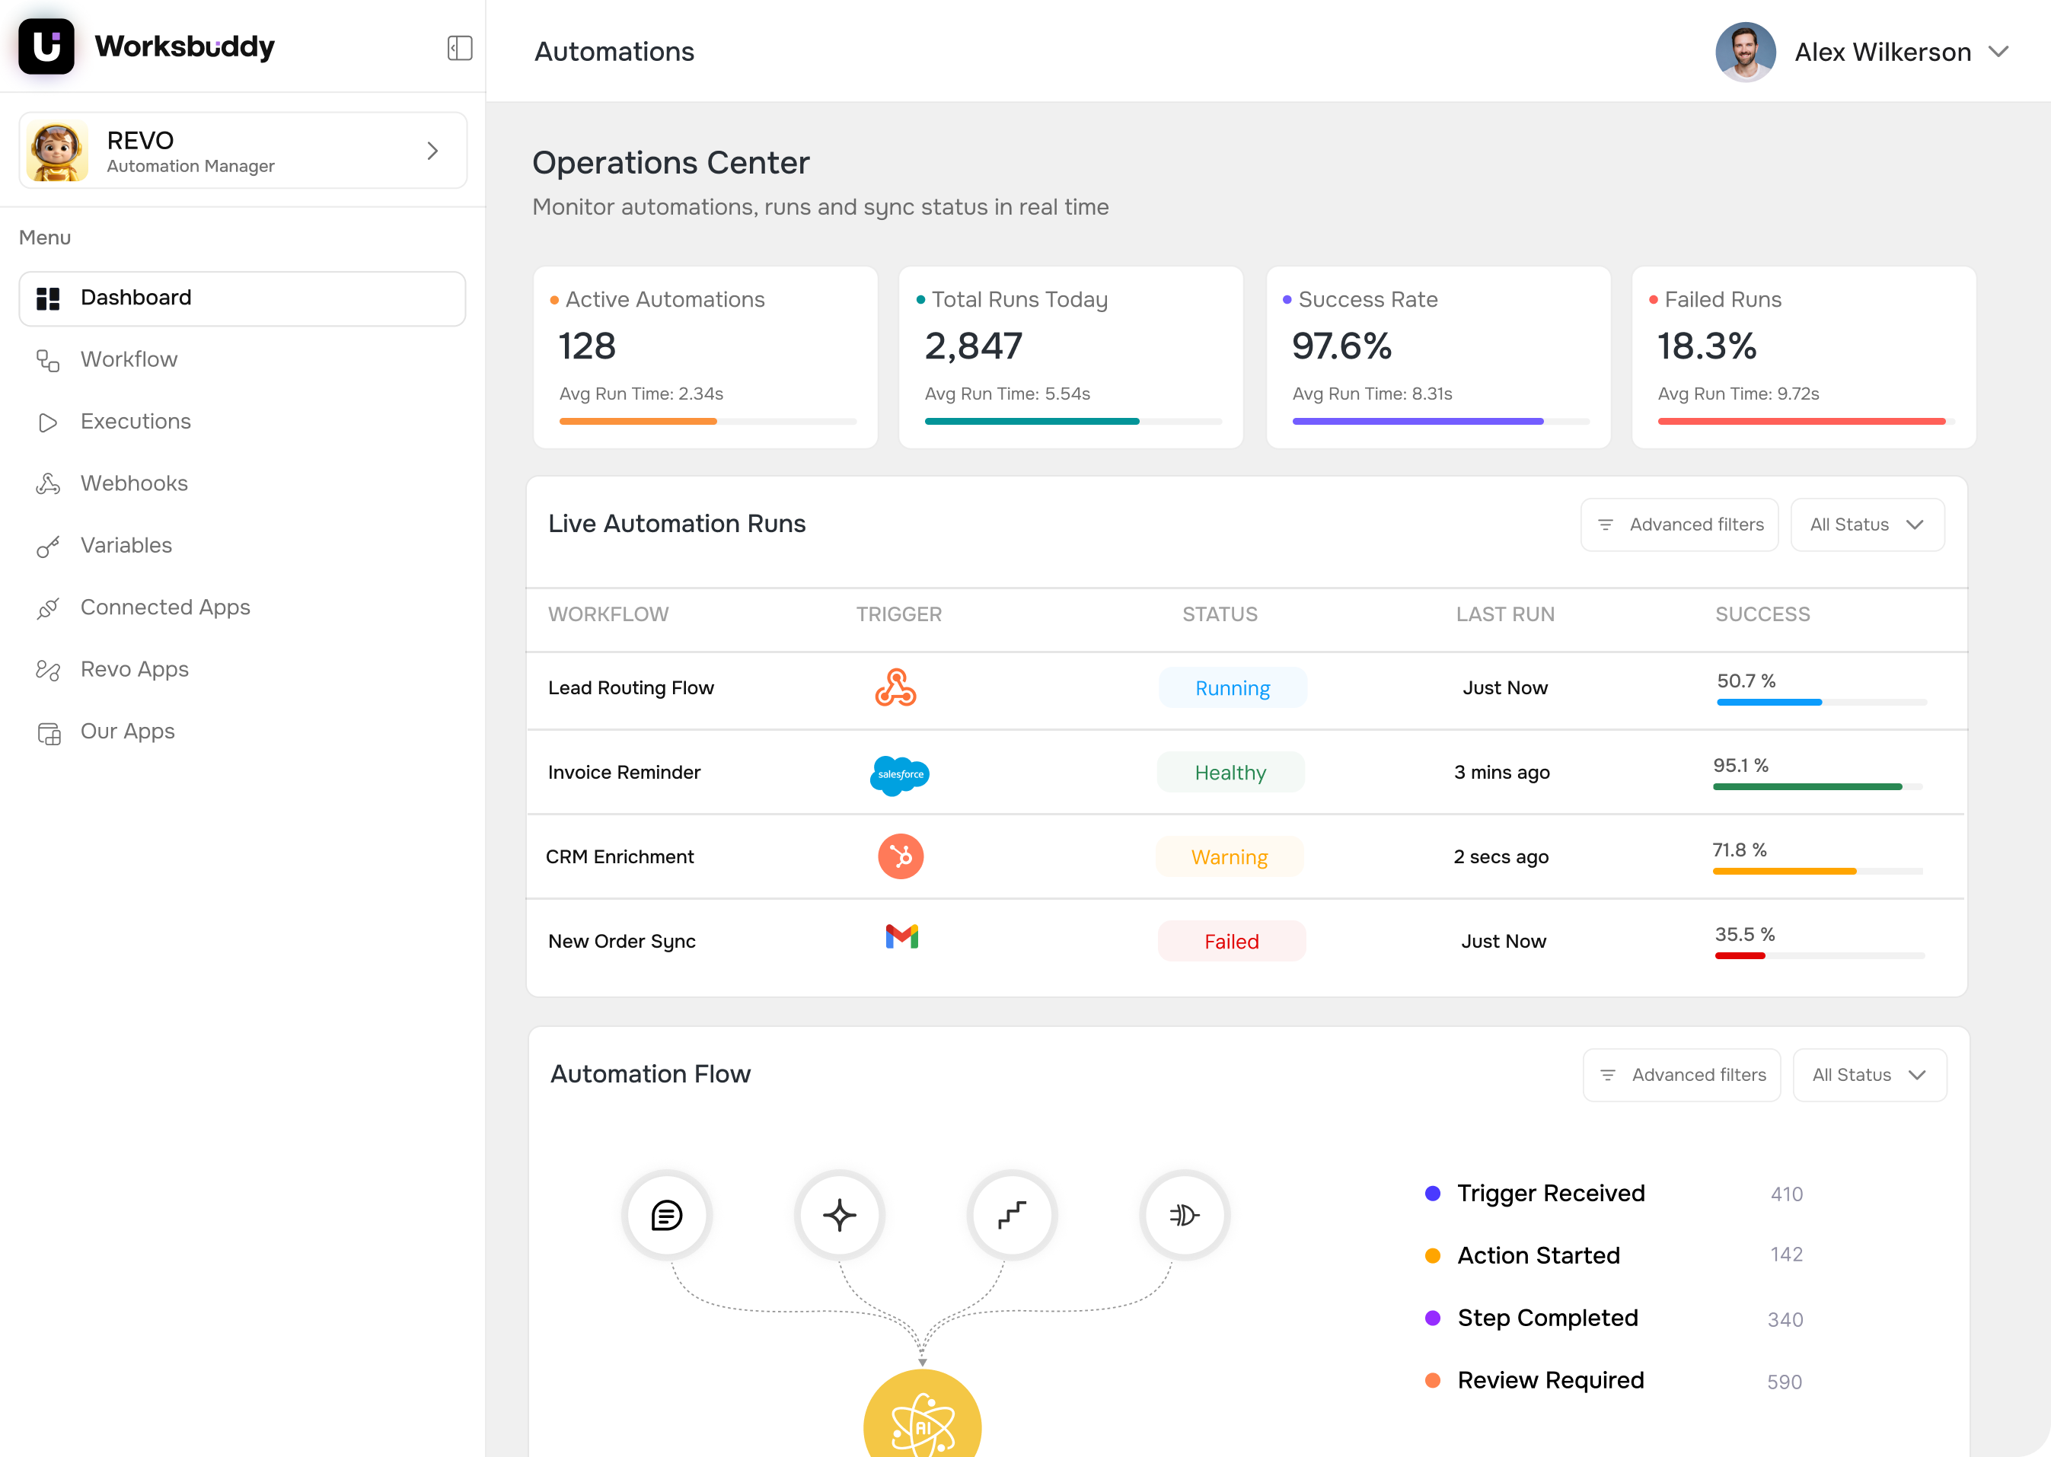
Task: Select the Invoice Reminder workflow name
Action: [x=624, y=773]
